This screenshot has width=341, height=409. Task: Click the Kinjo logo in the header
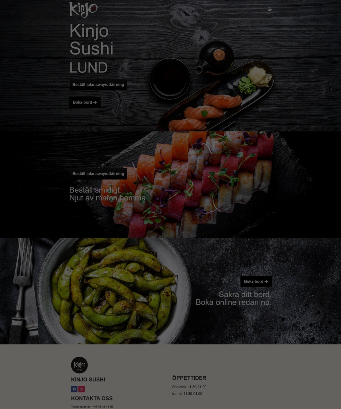(84, 9)
